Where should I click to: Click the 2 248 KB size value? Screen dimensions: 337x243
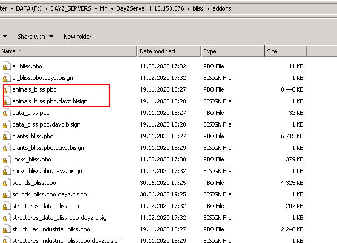(292, 229)
